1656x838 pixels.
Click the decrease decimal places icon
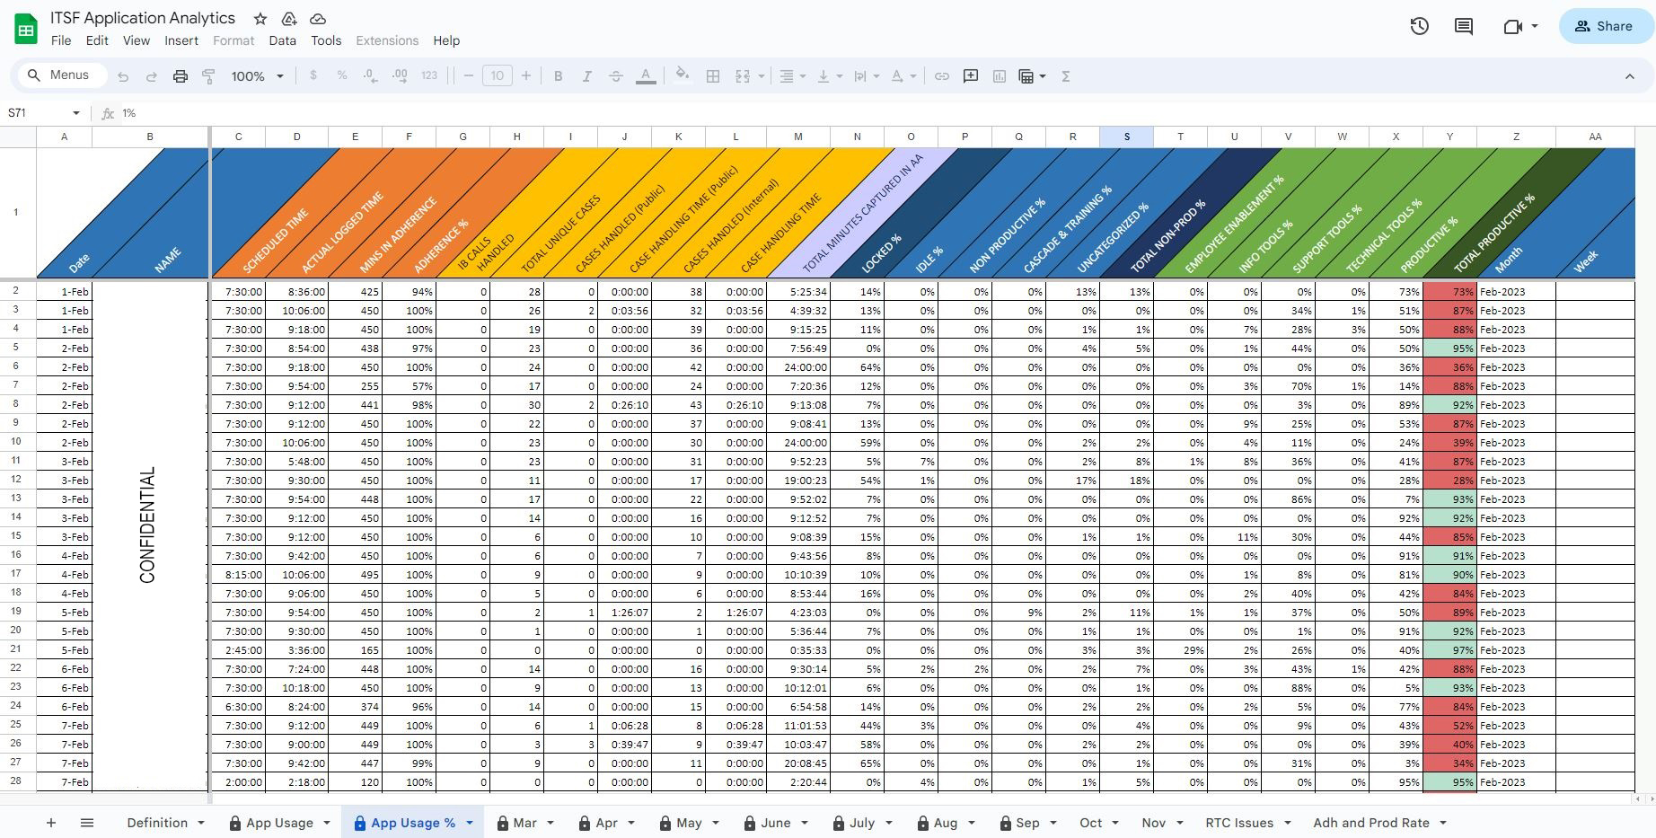[x=371, y=76]
